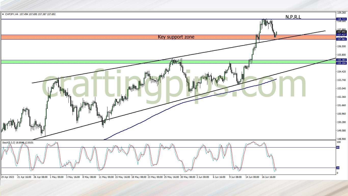Click the 155.800 price axis label
This screenshot has height=196, width=348.
342,55
